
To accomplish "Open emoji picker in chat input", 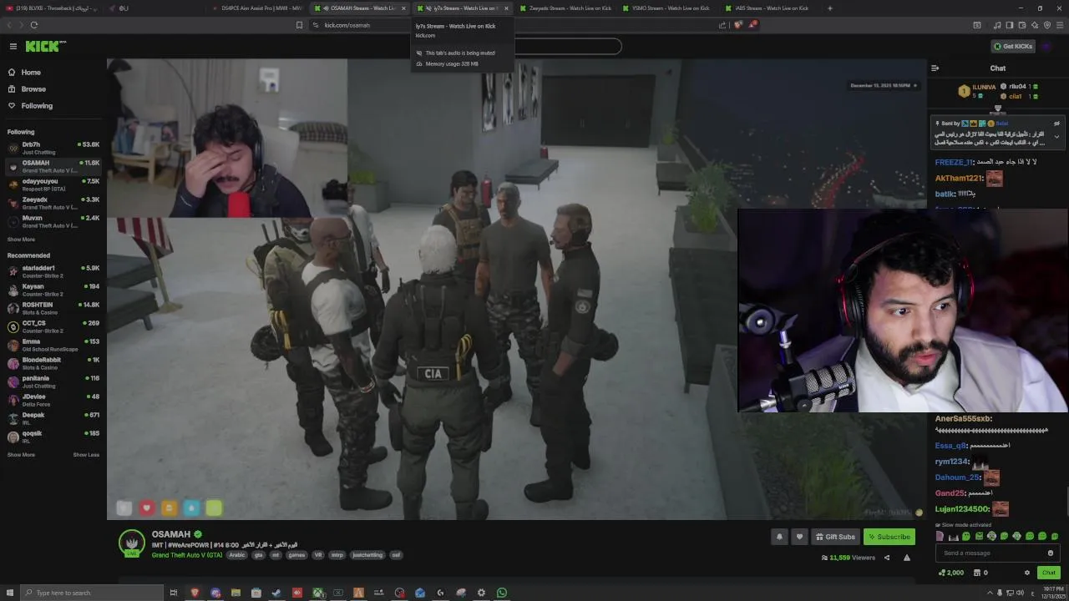I will [x=1051, y=553].
